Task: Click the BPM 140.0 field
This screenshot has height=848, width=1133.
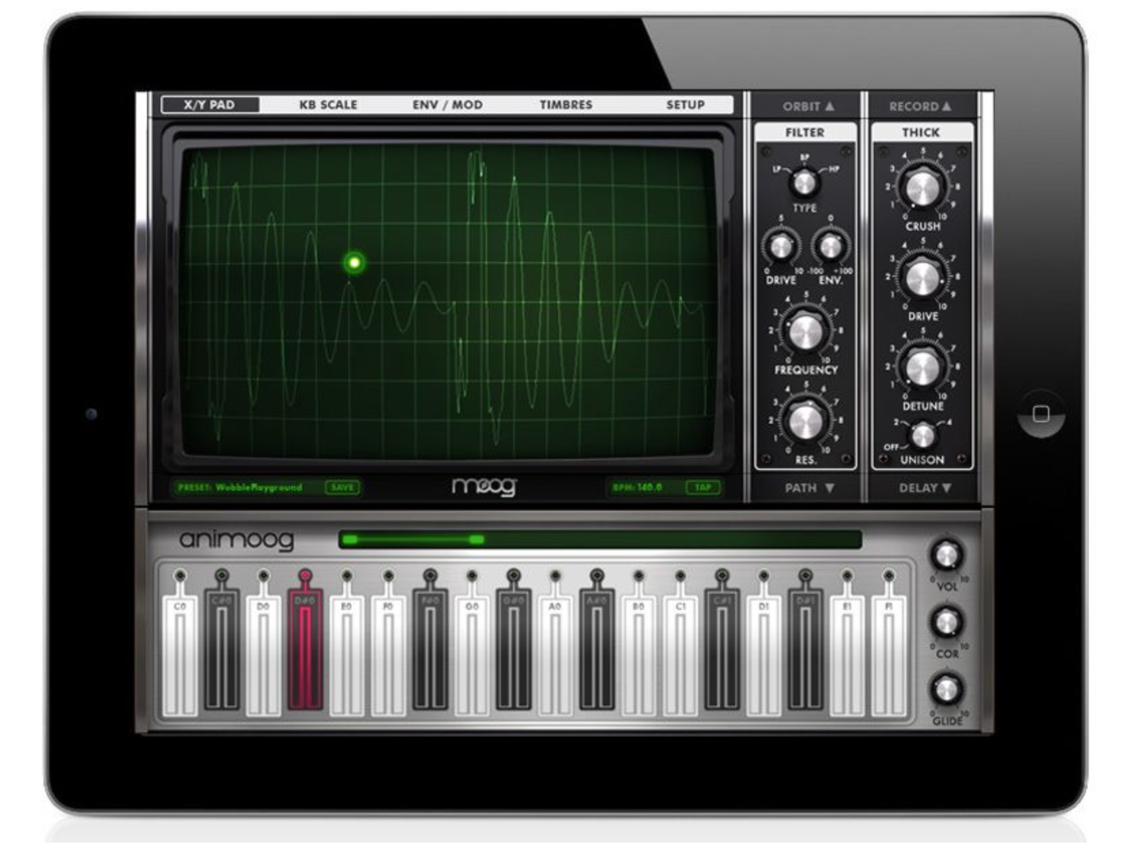Action: (638, 487)
